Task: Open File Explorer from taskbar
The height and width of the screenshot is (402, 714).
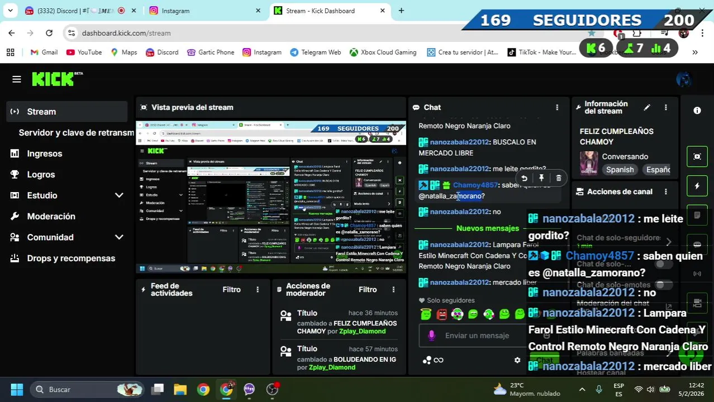Action: [x=180, y=389]
